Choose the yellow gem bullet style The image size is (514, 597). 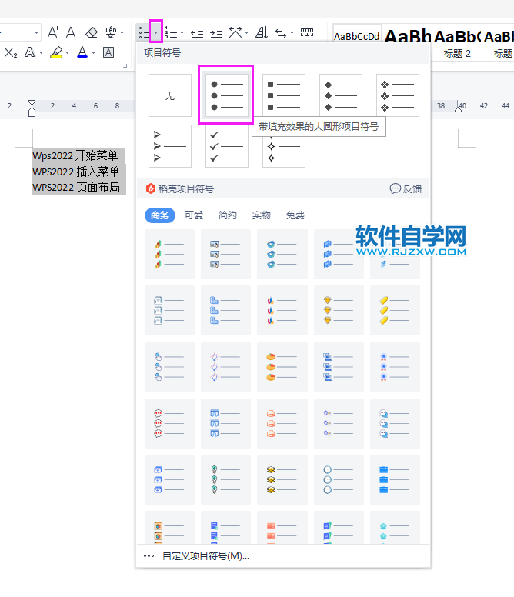click(339, 311)
